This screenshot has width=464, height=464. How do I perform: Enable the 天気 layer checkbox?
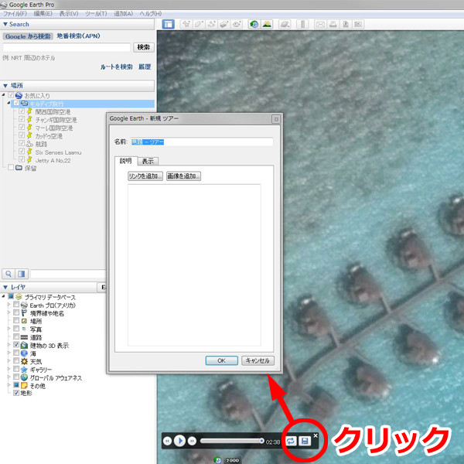(x=16, y=360)
